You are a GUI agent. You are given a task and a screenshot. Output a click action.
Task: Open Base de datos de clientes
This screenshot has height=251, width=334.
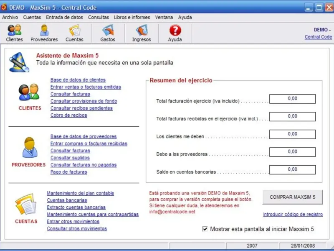pyautogui.click(x=78, y=80)
